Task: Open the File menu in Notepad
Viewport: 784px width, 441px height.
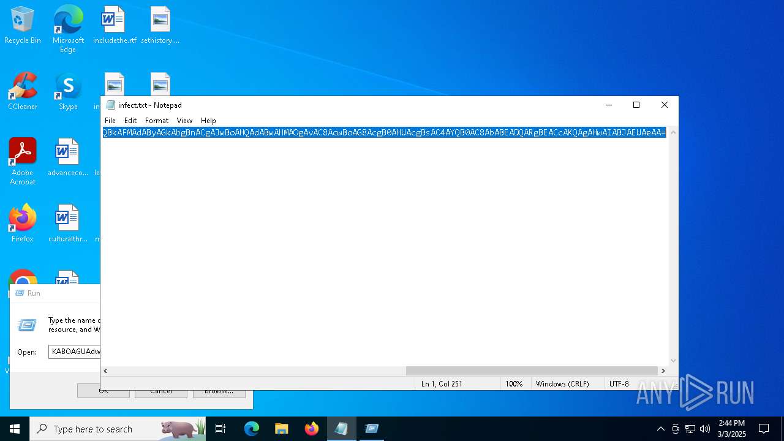Action: coord(110,121)
